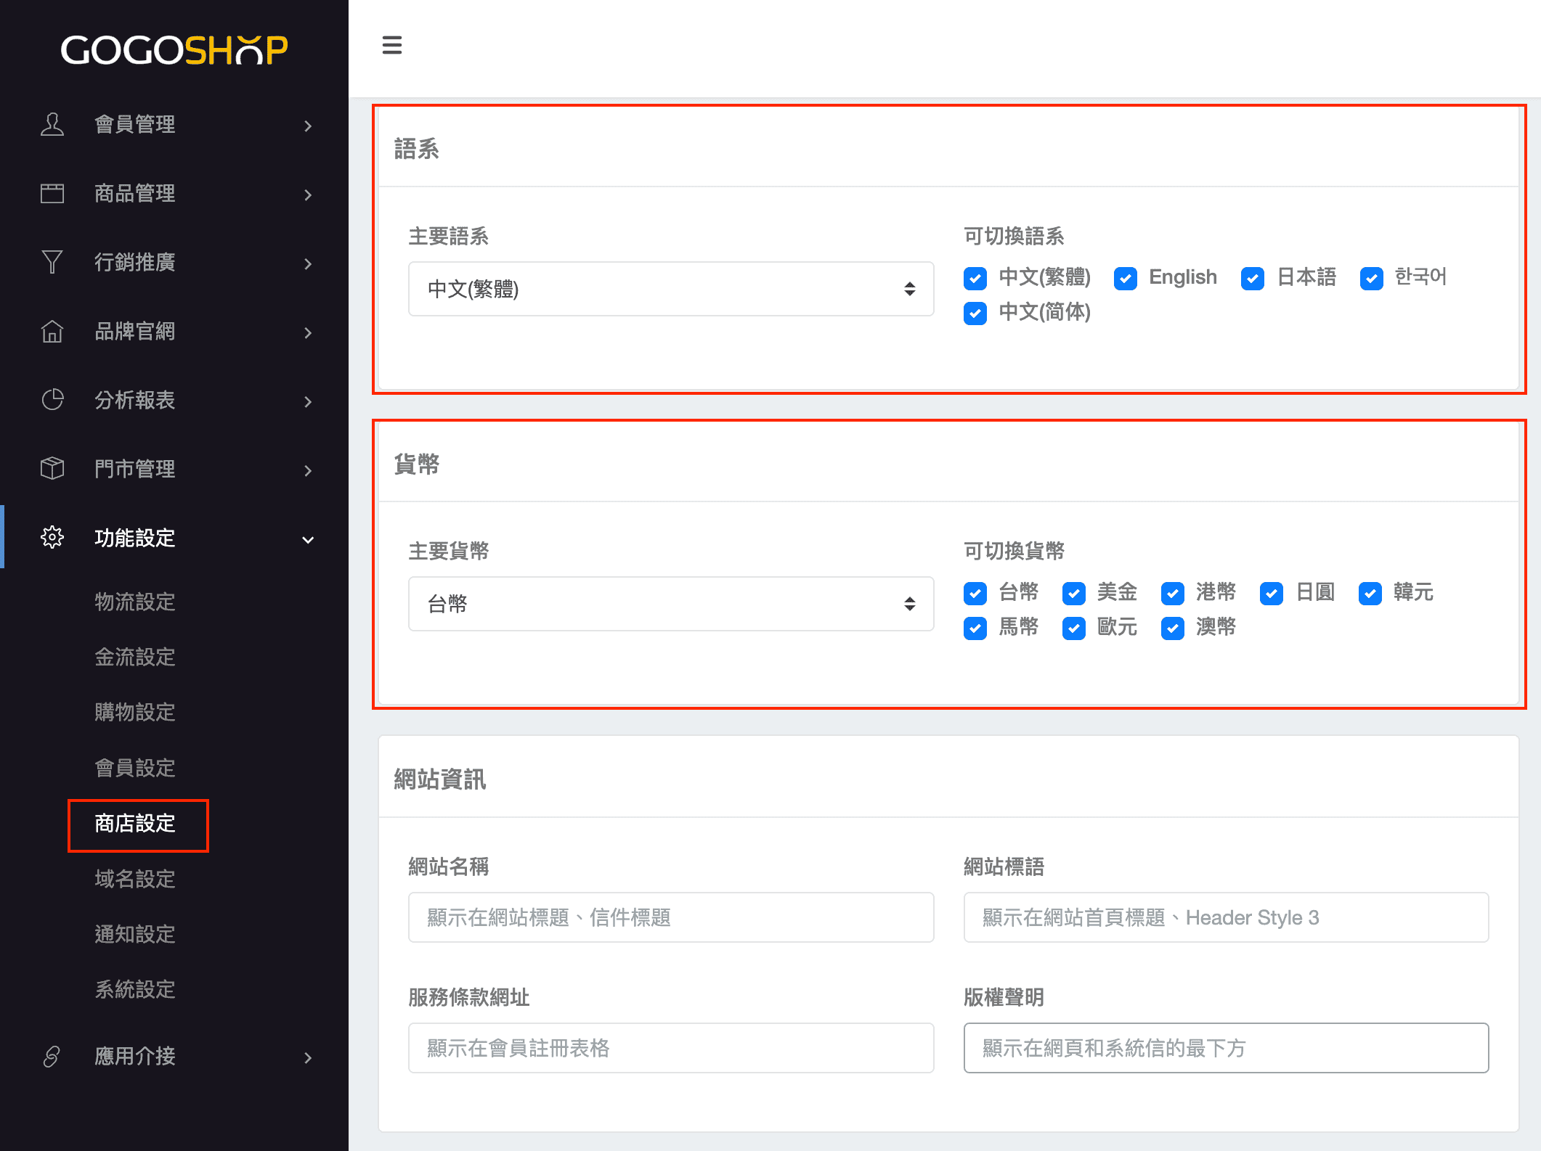Open the 主要貨幣 台幣 dropdown

[x=670, y=604]
